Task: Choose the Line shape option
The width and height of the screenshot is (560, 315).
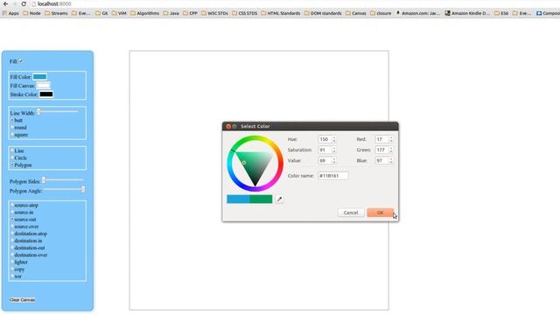Action: [x=12, y=150]
